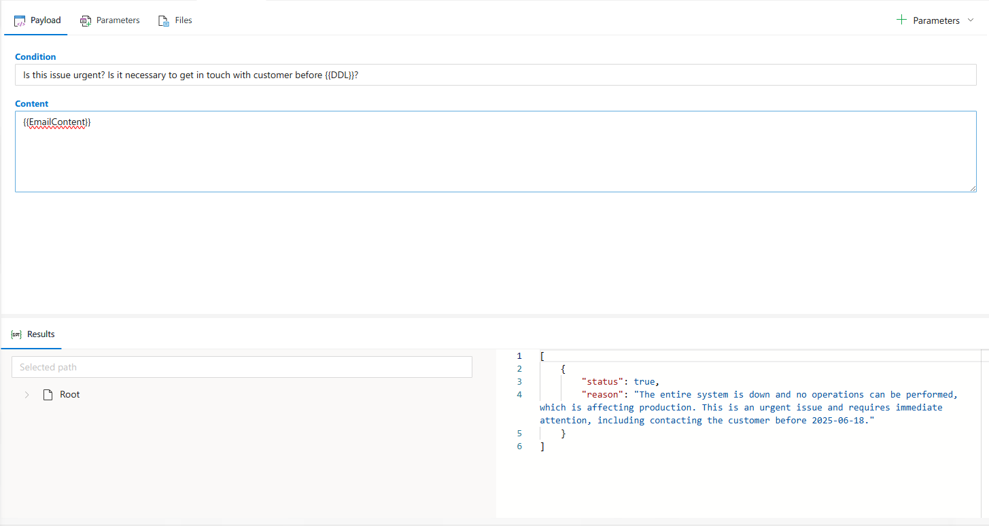989x526 pixels.
Task: Click the Results tab icon
Action: 16,334
